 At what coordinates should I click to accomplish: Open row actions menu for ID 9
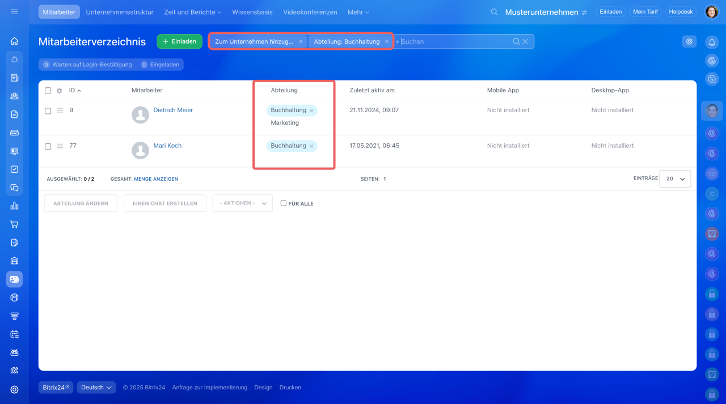tap(60, 110)
